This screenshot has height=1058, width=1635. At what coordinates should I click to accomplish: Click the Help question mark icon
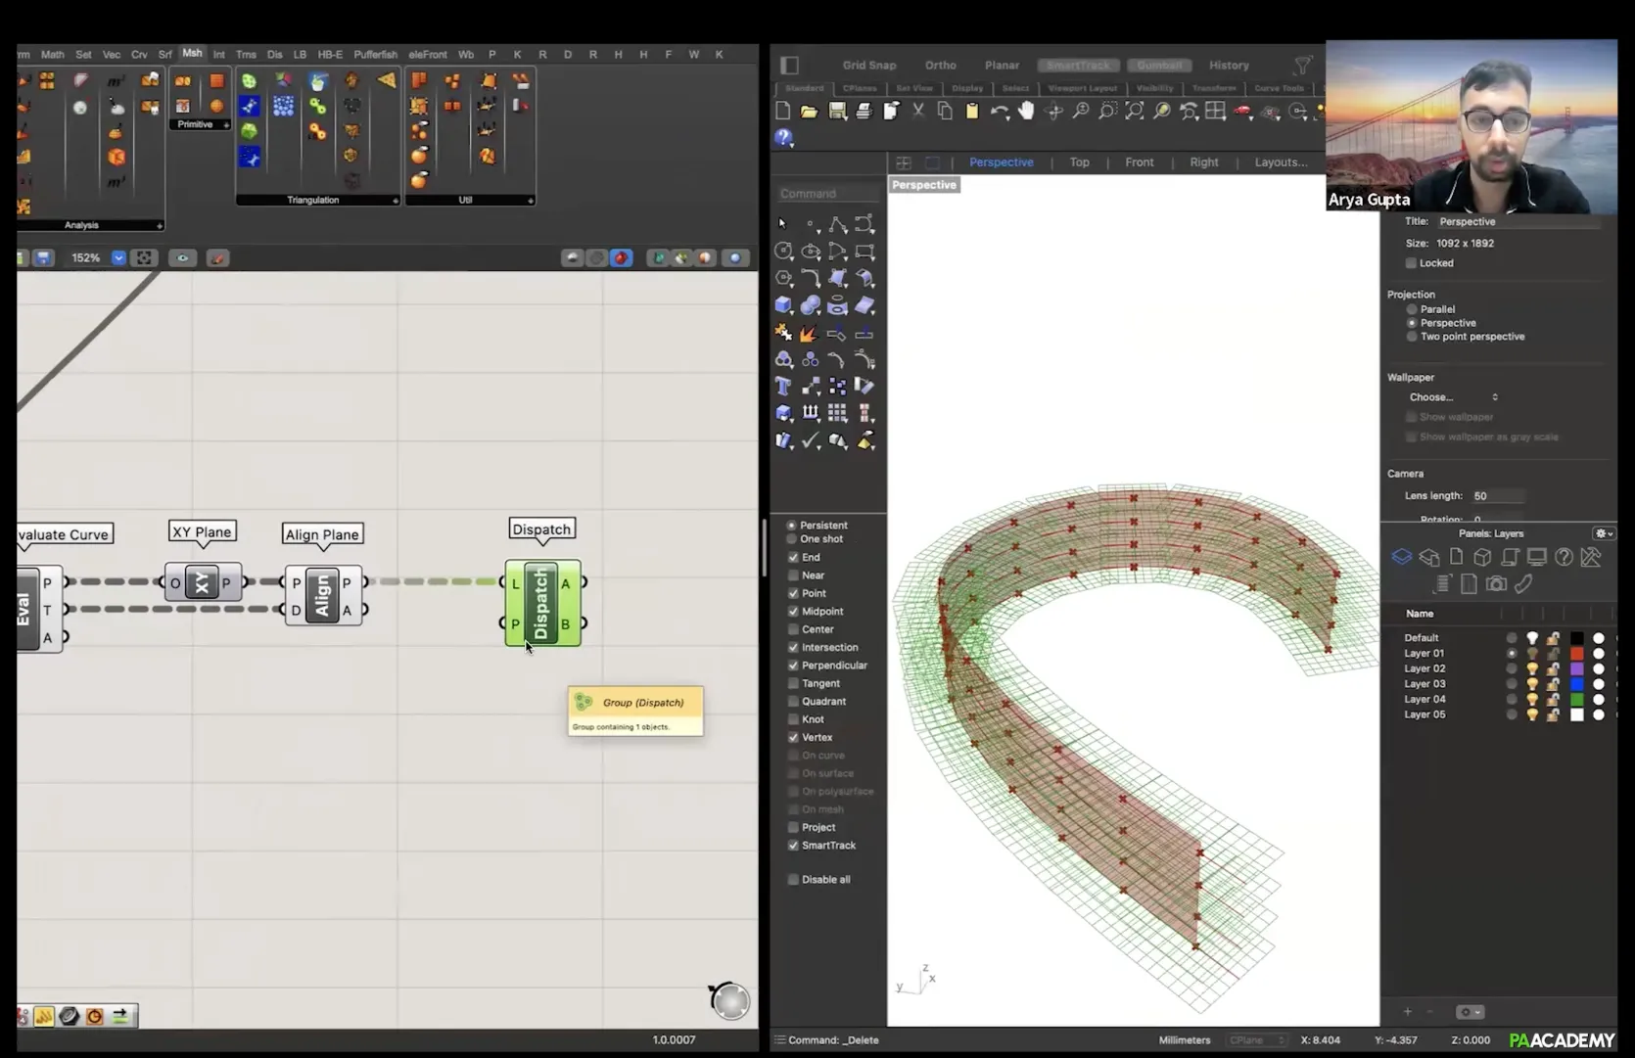(x=784, y=138)
